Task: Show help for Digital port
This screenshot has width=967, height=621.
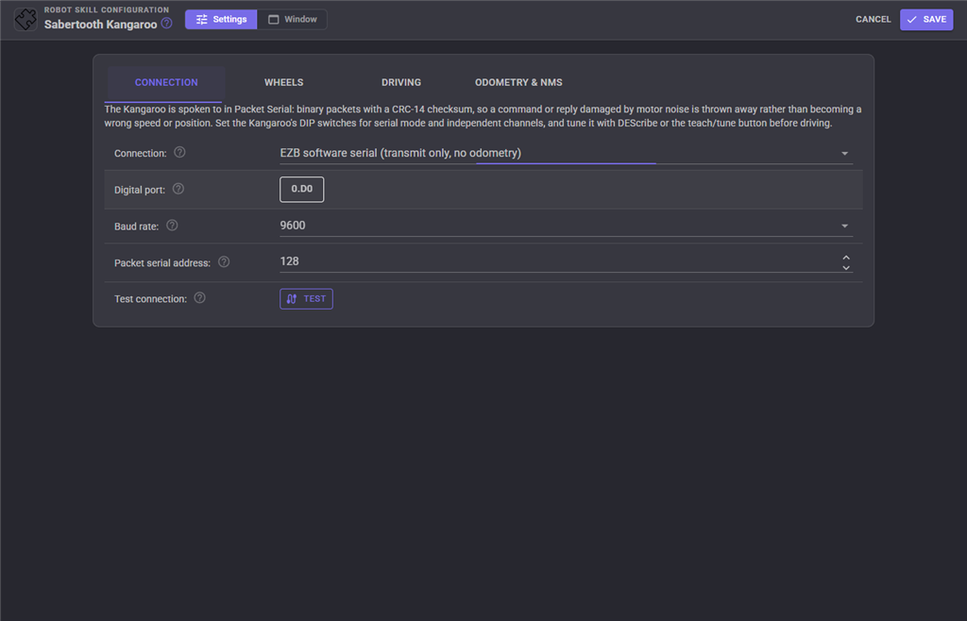Action: coord(178,189)
